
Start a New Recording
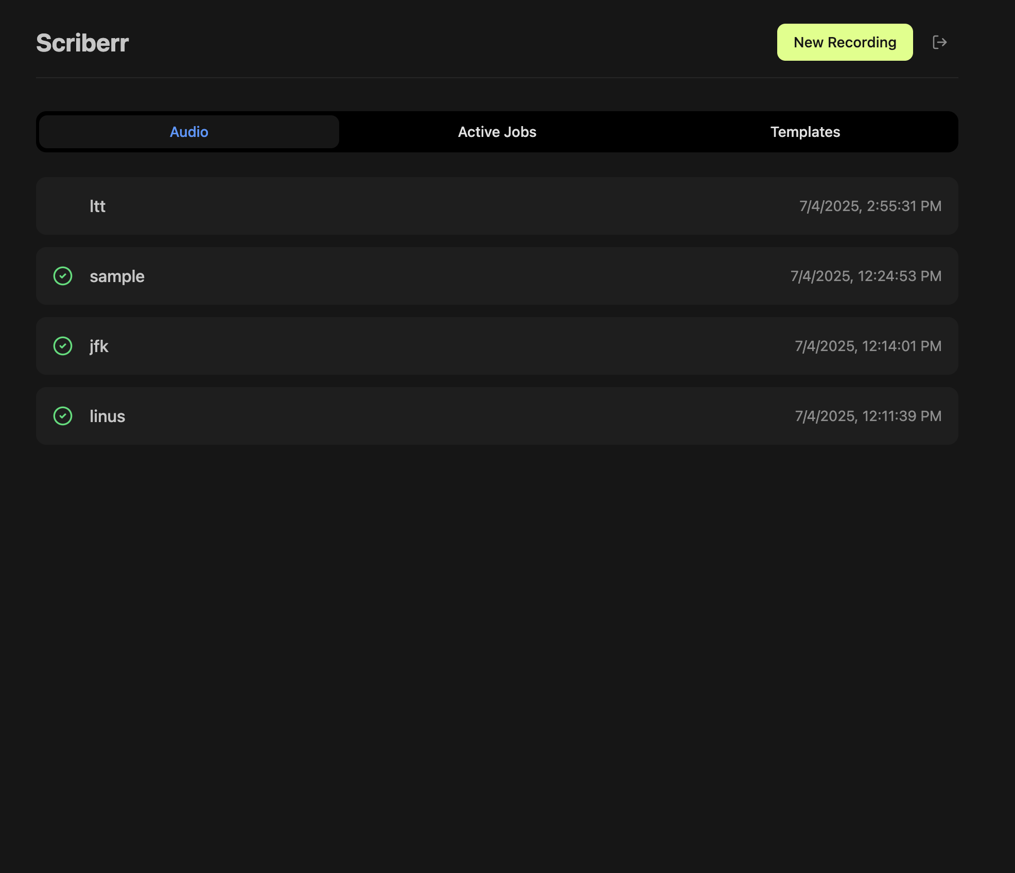pos(845,42)
